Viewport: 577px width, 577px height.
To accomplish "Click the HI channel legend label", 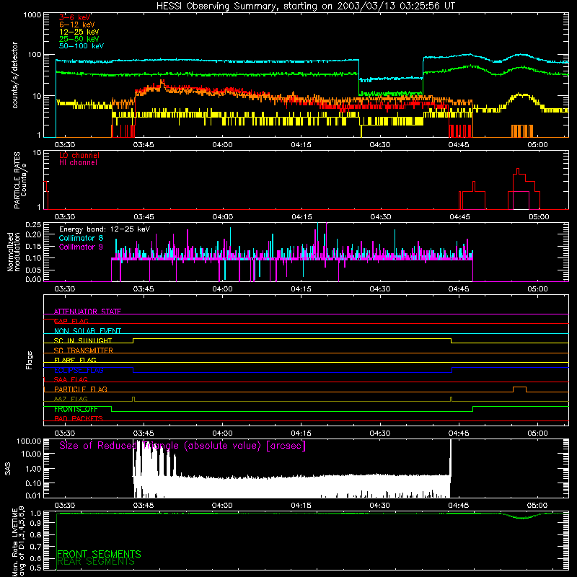I will [x=78, y=163].
